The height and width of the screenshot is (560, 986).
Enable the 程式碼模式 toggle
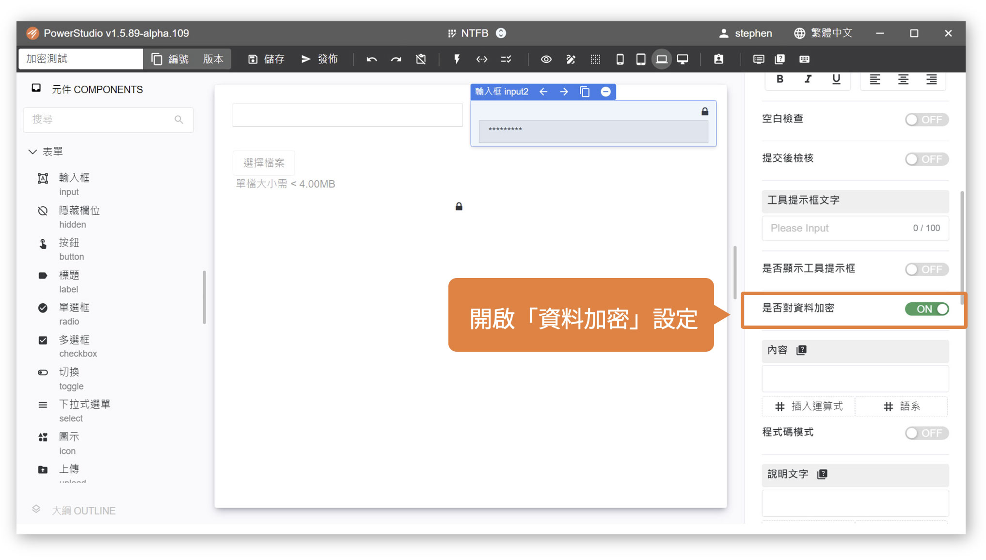pos(926,433)
